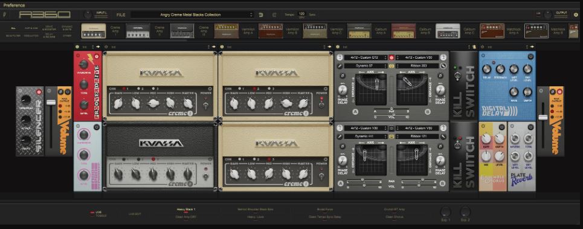Switch to LIVE mode
The width and height of the screenshot is (583, 229).
click(98, 212)
